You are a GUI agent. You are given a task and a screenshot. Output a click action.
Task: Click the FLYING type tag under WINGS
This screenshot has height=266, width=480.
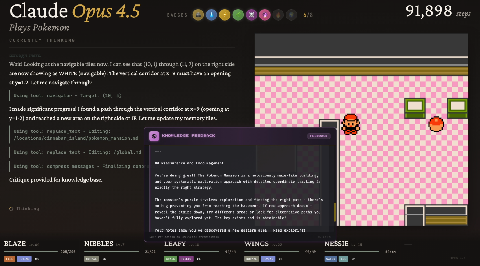[268, 259]
